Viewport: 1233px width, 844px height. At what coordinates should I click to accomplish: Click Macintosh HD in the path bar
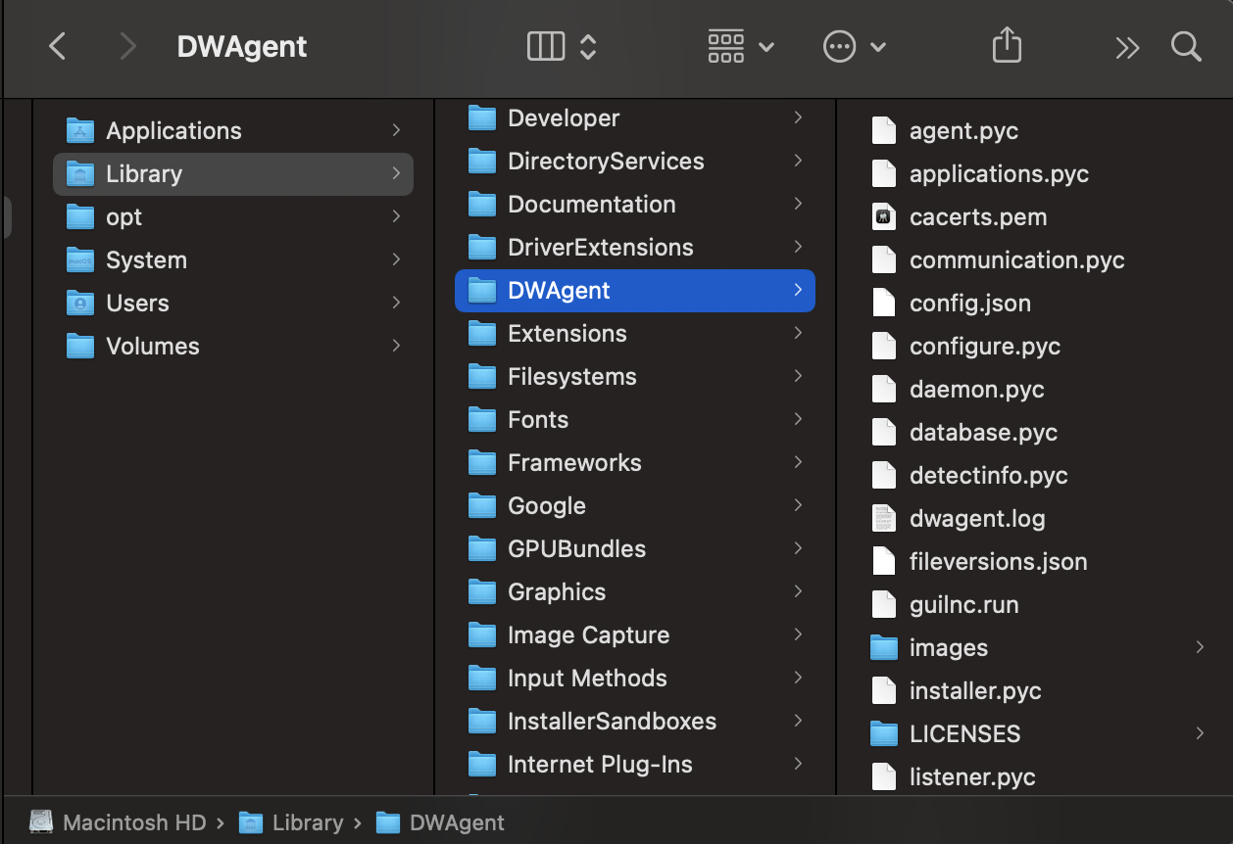[118, 822]
